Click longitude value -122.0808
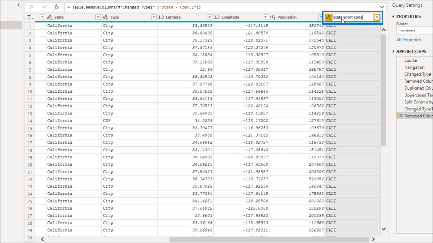This screenshot has height=243, width=433. (257, 208)
